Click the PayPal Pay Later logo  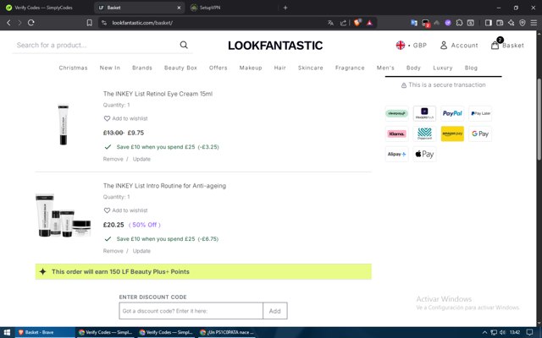(x=480, y=113)
